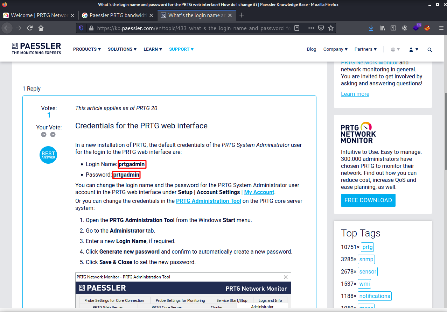Open page actions three-dot menu
This screenshot has width=447, height=312.
[x=311, y=28]
